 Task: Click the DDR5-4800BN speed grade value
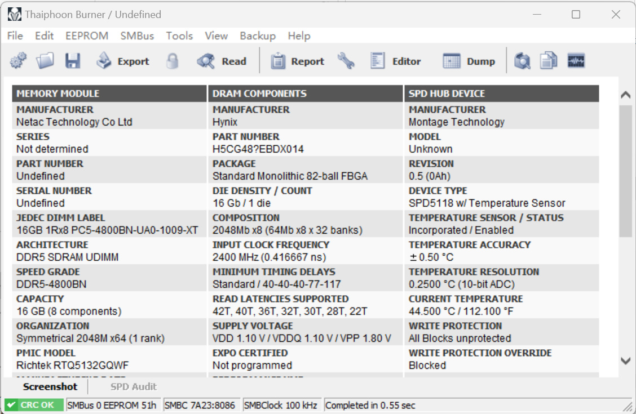pos(51,284)
